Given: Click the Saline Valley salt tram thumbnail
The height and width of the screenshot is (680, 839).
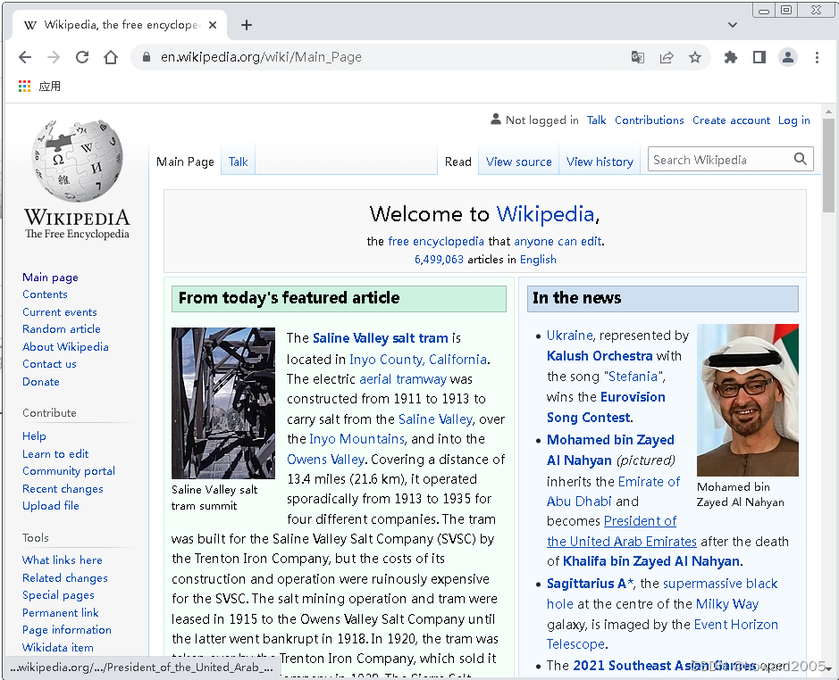Looking at the screenshot, I should pyautogui.click(x=223, y=403).
